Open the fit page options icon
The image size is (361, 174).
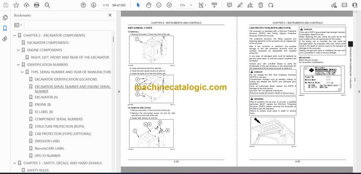click(x=202, y=5)
